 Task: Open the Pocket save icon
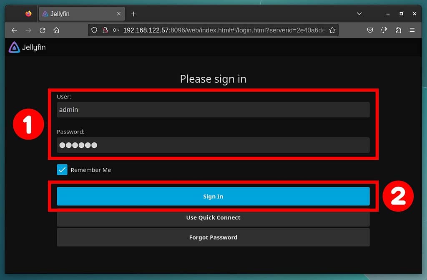[370, 30]
